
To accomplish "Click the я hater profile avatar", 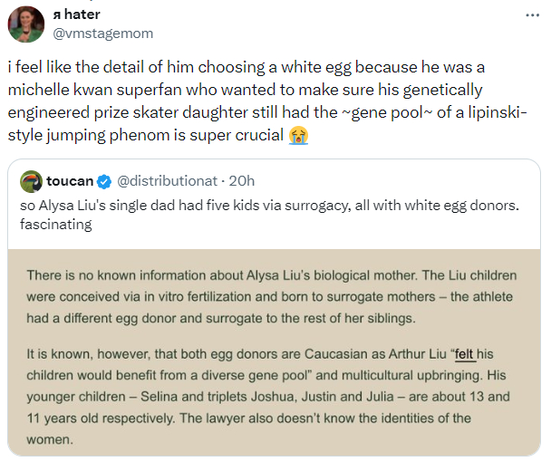I will coord(24,24).
